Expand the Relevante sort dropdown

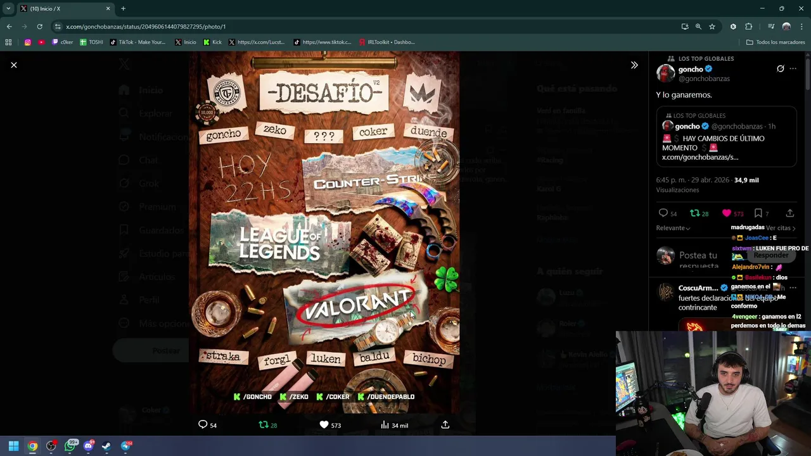tap(673, 228)
